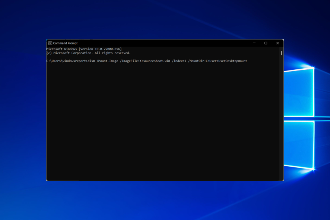Click the /Mount-Image parameter text
This screenshot has height=220, width=330.
[x=108, y=61]
